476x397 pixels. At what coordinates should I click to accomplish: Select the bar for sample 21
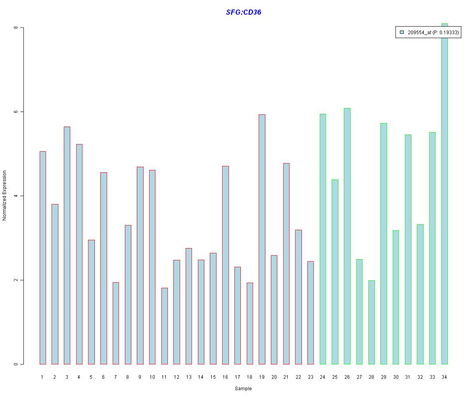(x=286, y=264)
